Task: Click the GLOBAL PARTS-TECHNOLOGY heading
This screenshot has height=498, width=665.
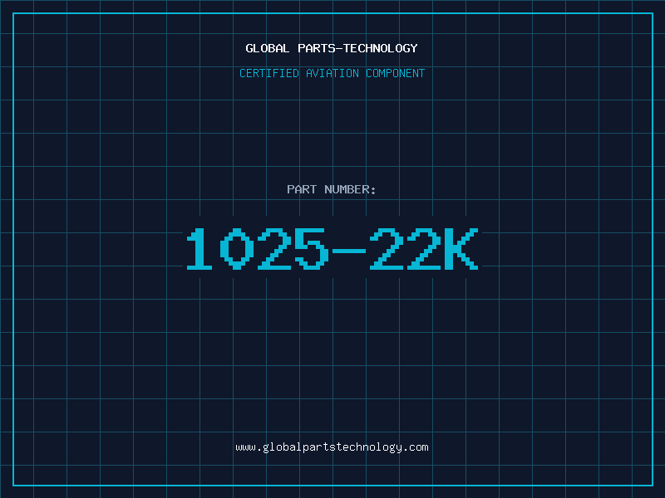Action: tap(332, 48)
